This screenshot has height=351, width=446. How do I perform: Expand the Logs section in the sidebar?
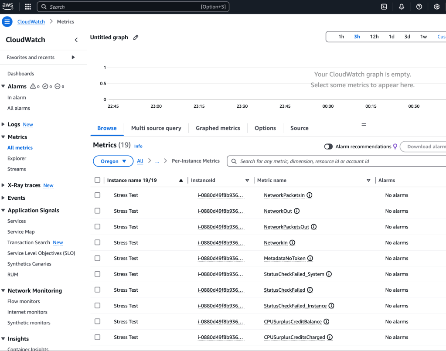pos(3,124)
